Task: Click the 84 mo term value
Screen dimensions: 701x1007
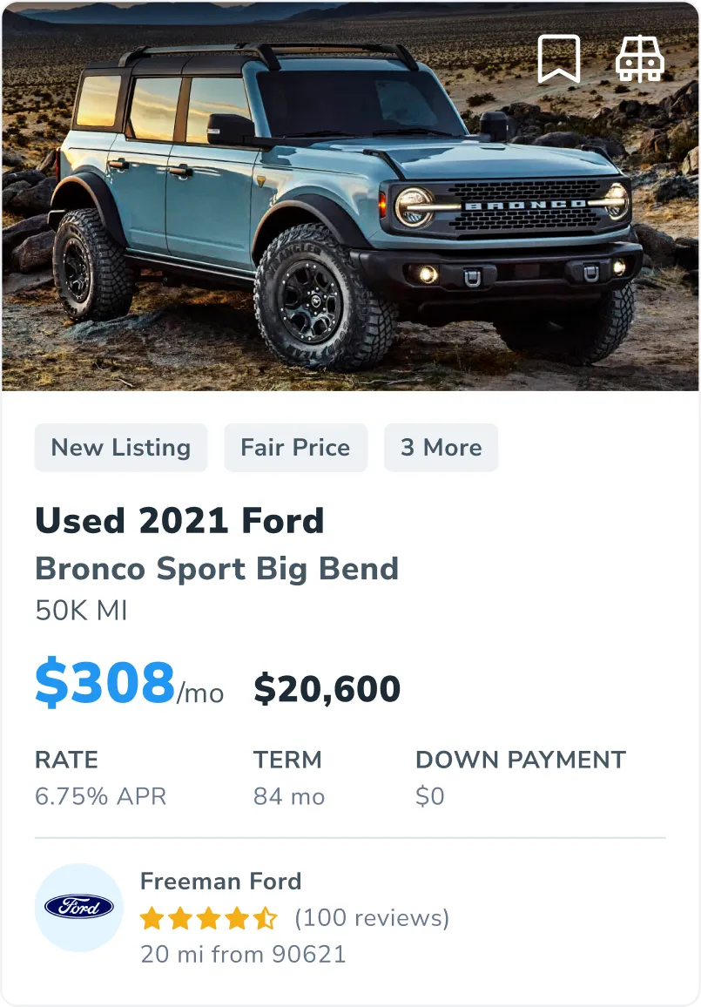Action: point(289,796)
